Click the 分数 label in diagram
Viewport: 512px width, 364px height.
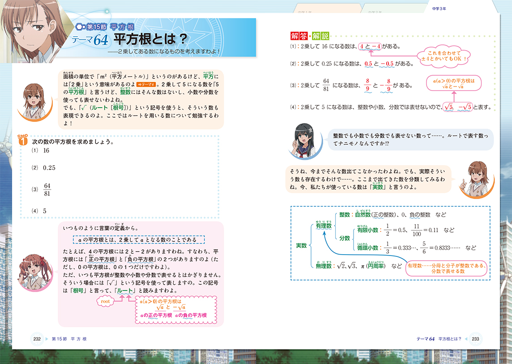tap(345, 238)
